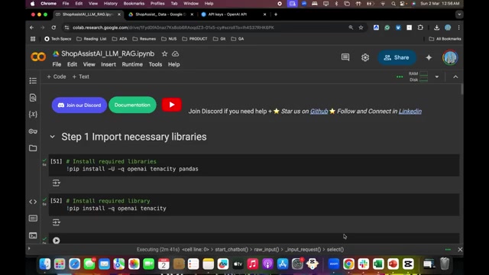Image resolution: width=489 pixels, height=275 pixels.
Task: Click Join our Discord button
Action: pos(79,105)
